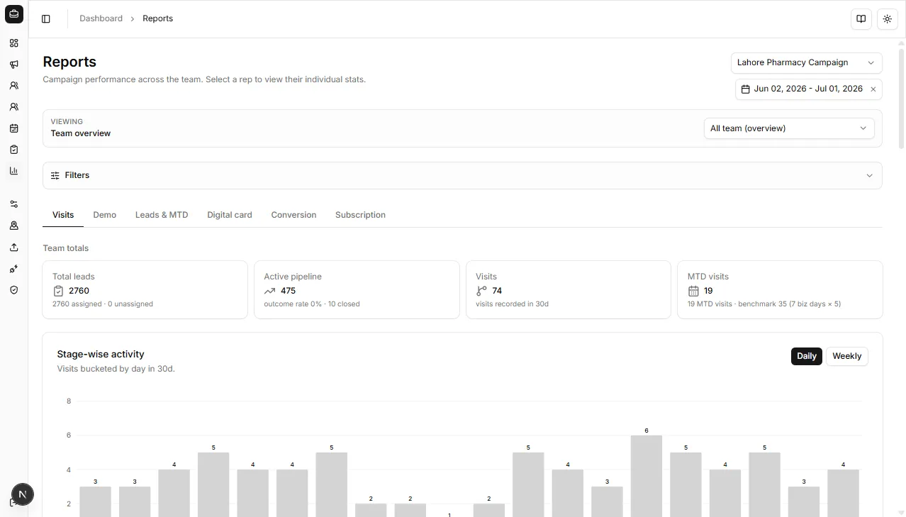Switch to the Leads & MTD tab
This screenshot has height=517, width=906.
pyautogui.click(x=162, y=215)
